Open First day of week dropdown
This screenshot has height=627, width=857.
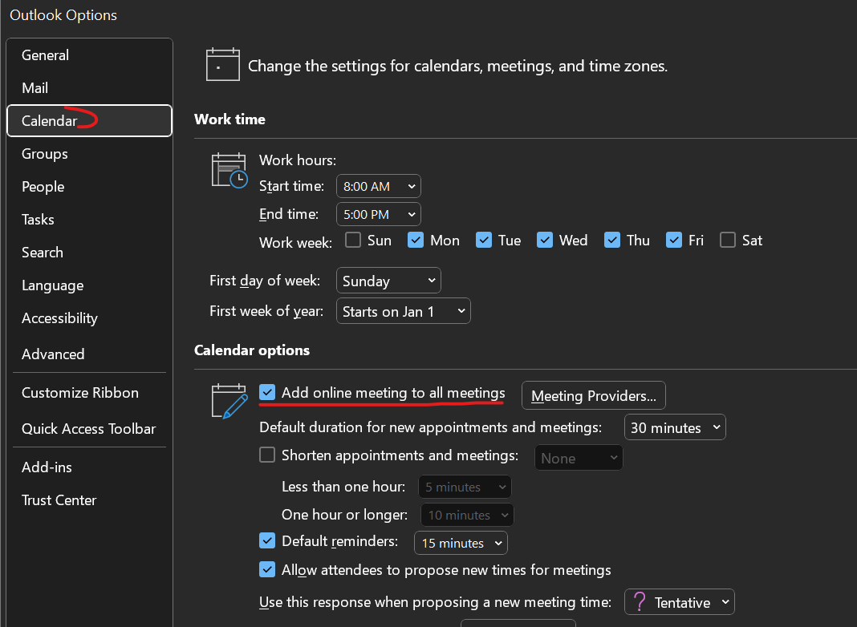coord(388,281)
